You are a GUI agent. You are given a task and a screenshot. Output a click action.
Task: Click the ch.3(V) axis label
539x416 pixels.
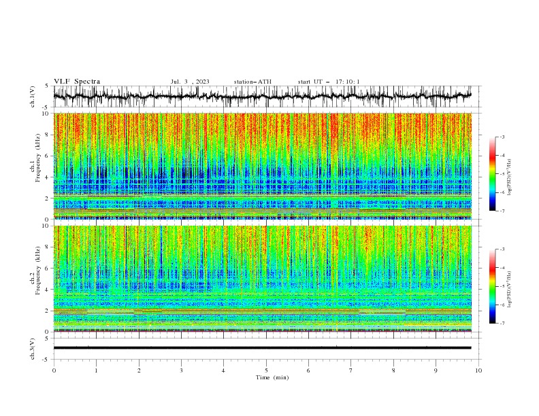click(33, 349)
